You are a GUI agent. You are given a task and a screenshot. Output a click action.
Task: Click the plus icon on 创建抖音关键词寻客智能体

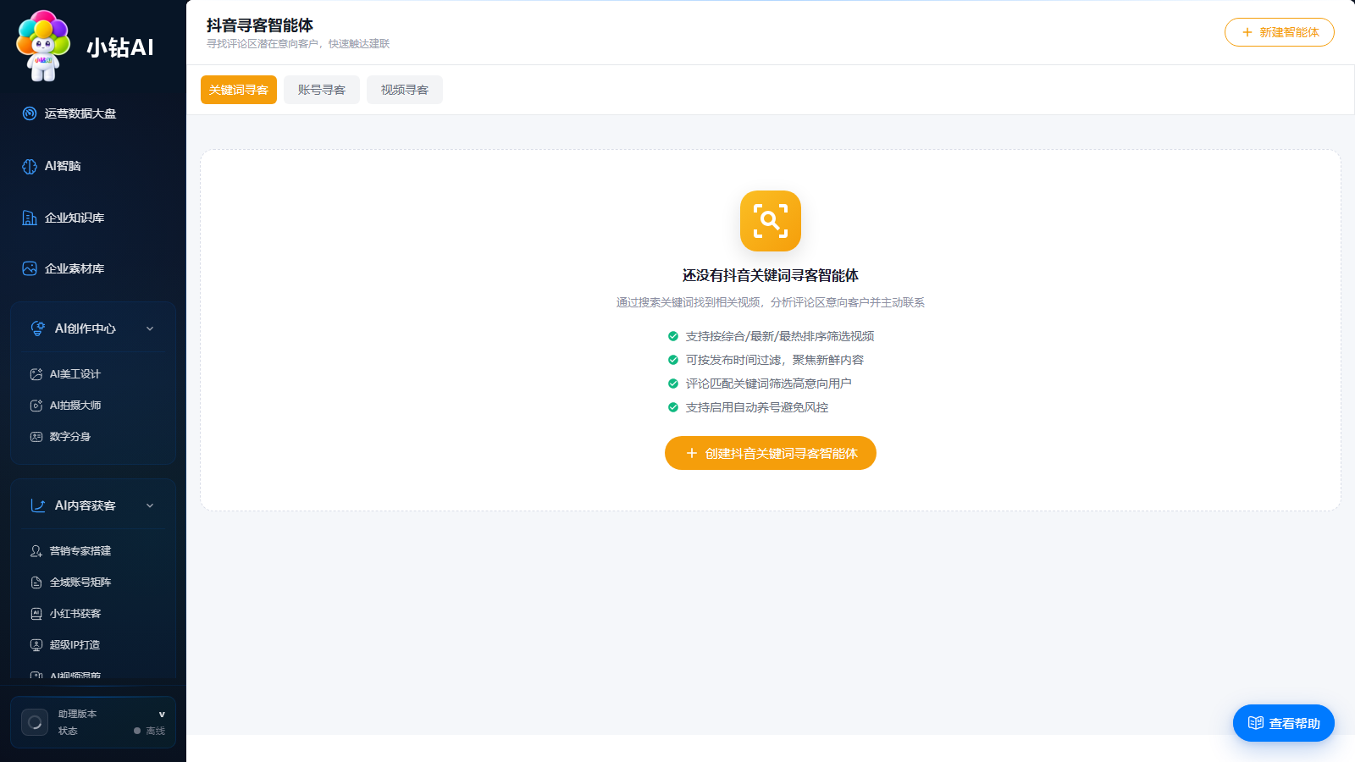(x=692, y=453)
